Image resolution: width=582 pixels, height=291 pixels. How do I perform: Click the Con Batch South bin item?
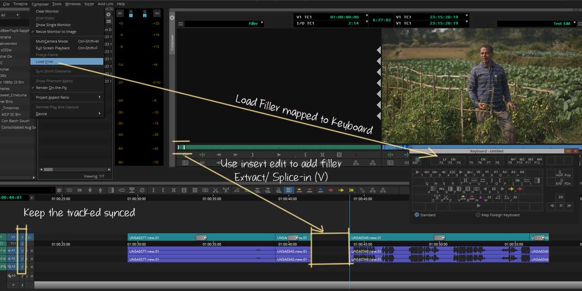pyautogui.click(x=16, y=121)
